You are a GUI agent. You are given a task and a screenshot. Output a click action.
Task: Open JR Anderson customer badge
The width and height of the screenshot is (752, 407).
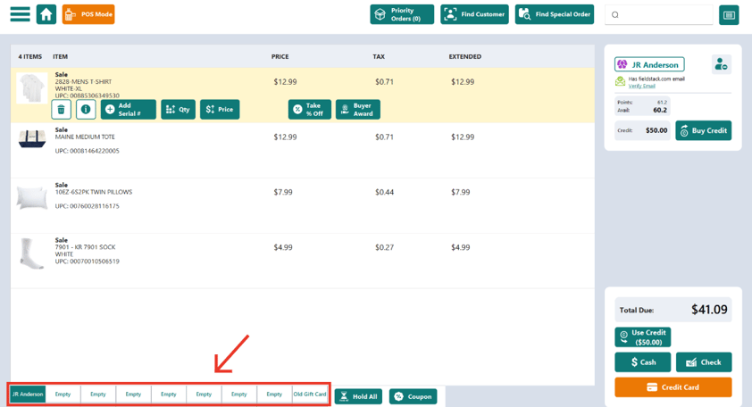649,64
